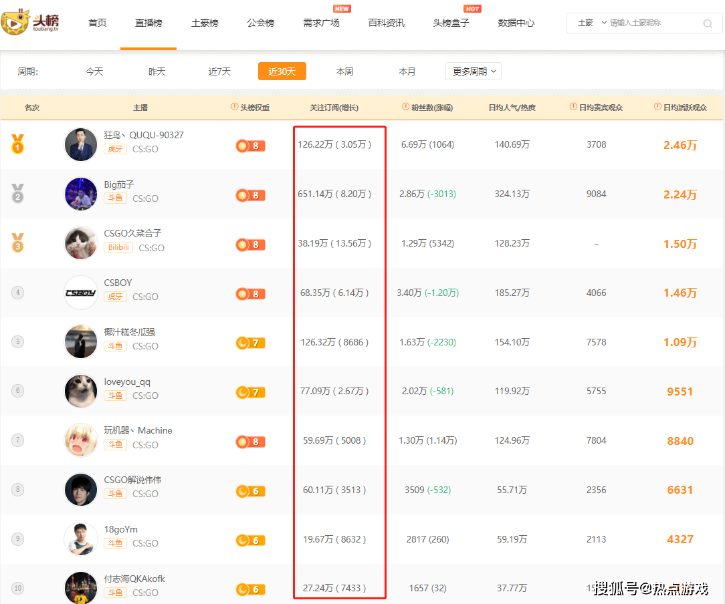Click the gold rank 1 medal icon

[17, 144]
